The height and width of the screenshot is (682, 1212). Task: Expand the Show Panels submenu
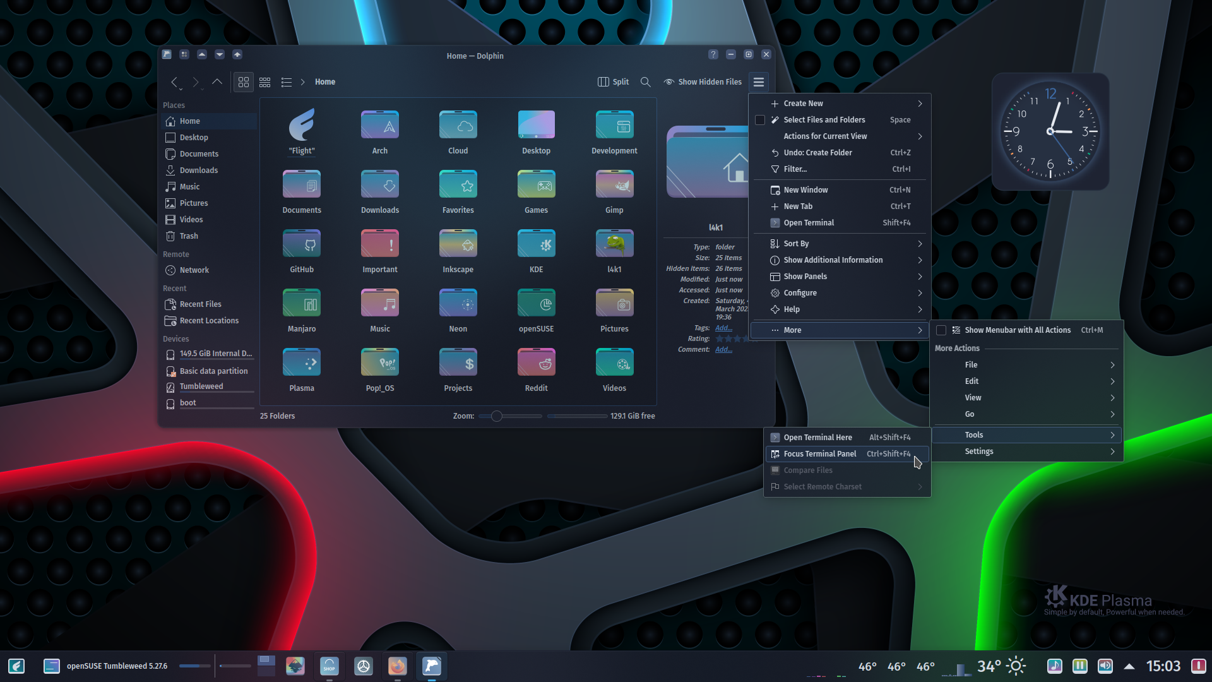point(840,277)
